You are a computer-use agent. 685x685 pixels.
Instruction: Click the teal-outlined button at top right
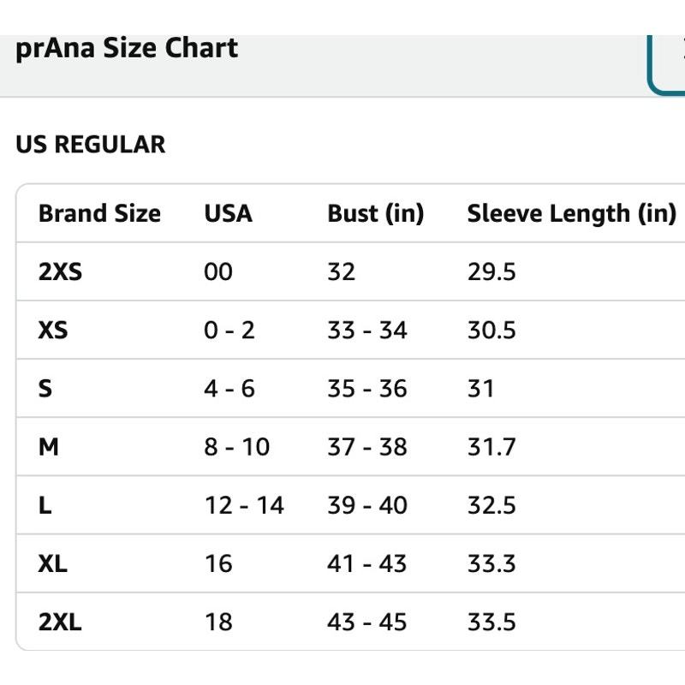666,65
